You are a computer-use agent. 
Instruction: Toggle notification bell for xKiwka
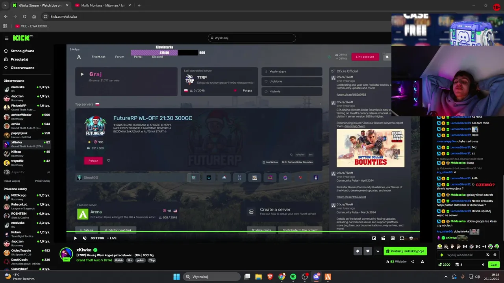pyautogui.click(x=358, y=251)
